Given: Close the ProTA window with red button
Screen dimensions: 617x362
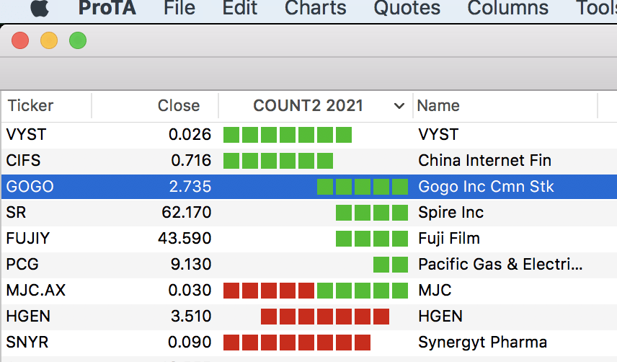Looking at the screenshot, I should point(20,40).
